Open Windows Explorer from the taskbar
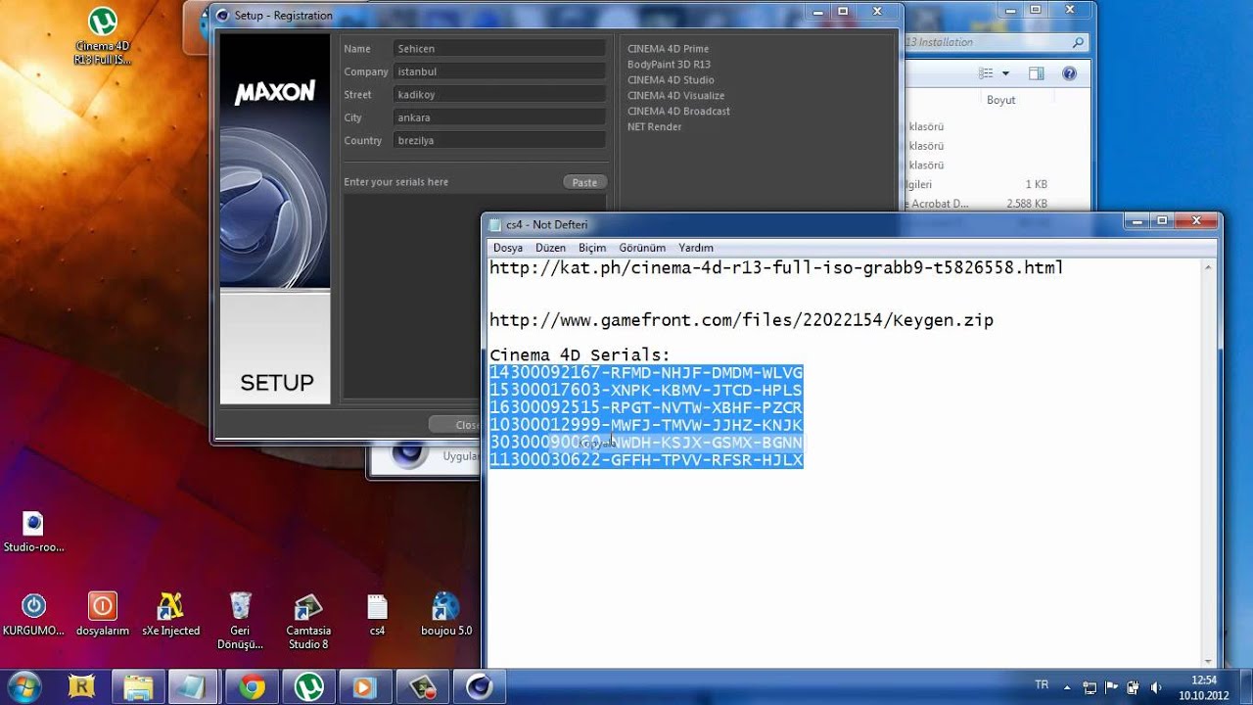 pyautogui.click(x=139, y=687)
